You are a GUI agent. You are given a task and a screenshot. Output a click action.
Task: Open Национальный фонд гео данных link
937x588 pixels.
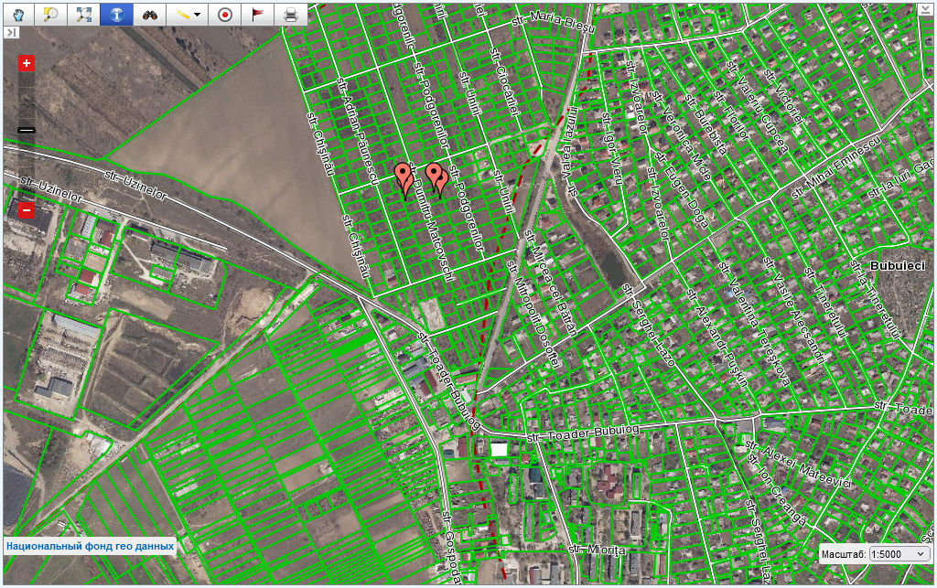pyautogui.click(x=90, y=546)
